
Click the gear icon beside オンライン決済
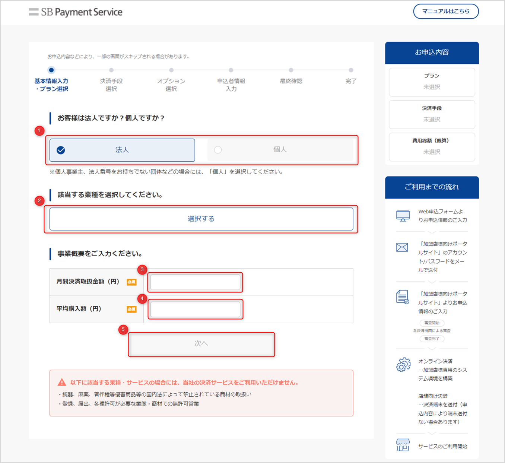point(404,365)
